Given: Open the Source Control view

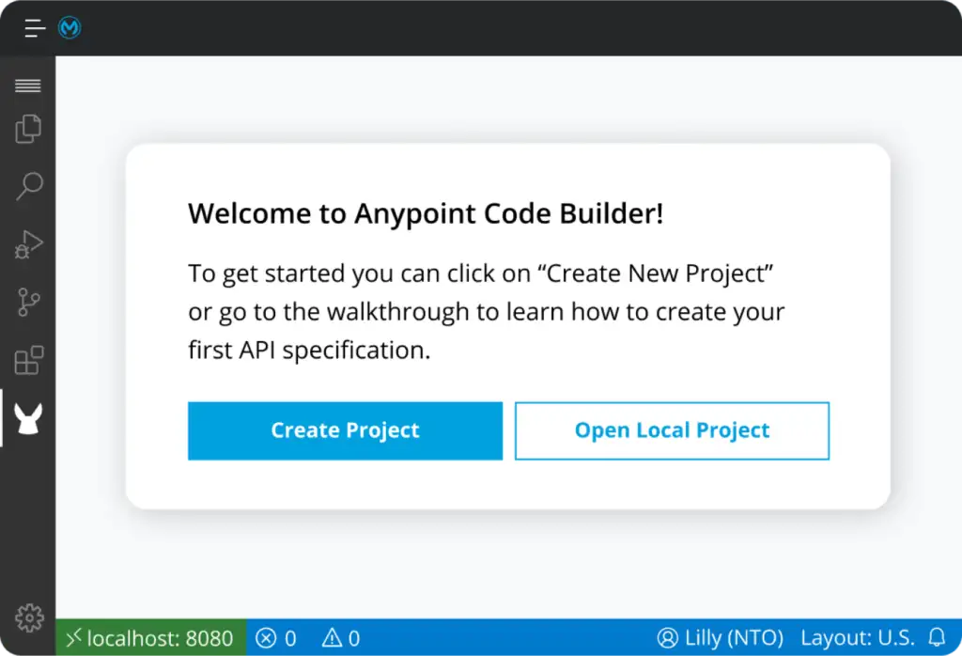Looking at the screenshot, I should 28,303.
